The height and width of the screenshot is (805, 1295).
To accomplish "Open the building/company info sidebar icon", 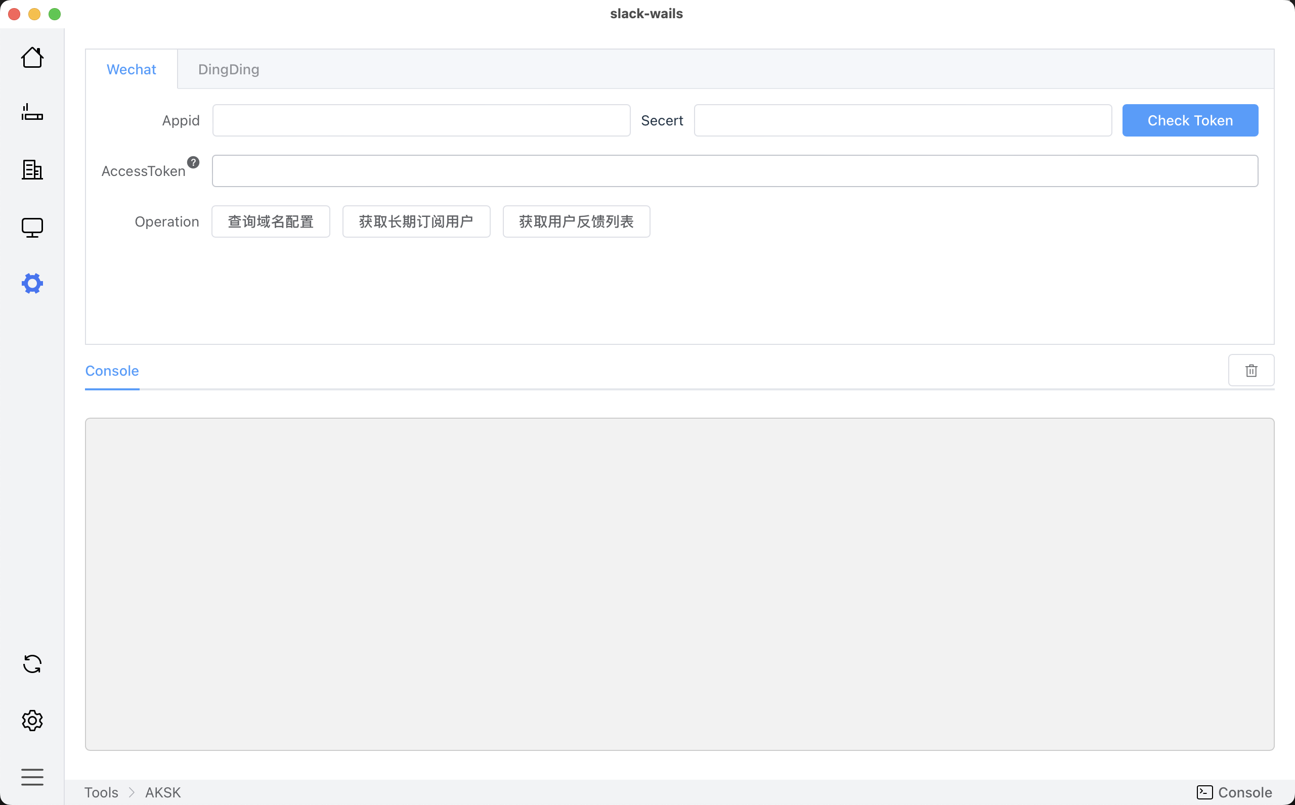I will [32, 170].
